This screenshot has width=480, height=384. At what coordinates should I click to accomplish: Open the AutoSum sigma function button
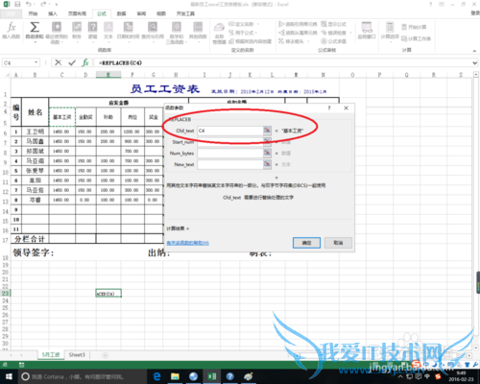tap(35, 31)
